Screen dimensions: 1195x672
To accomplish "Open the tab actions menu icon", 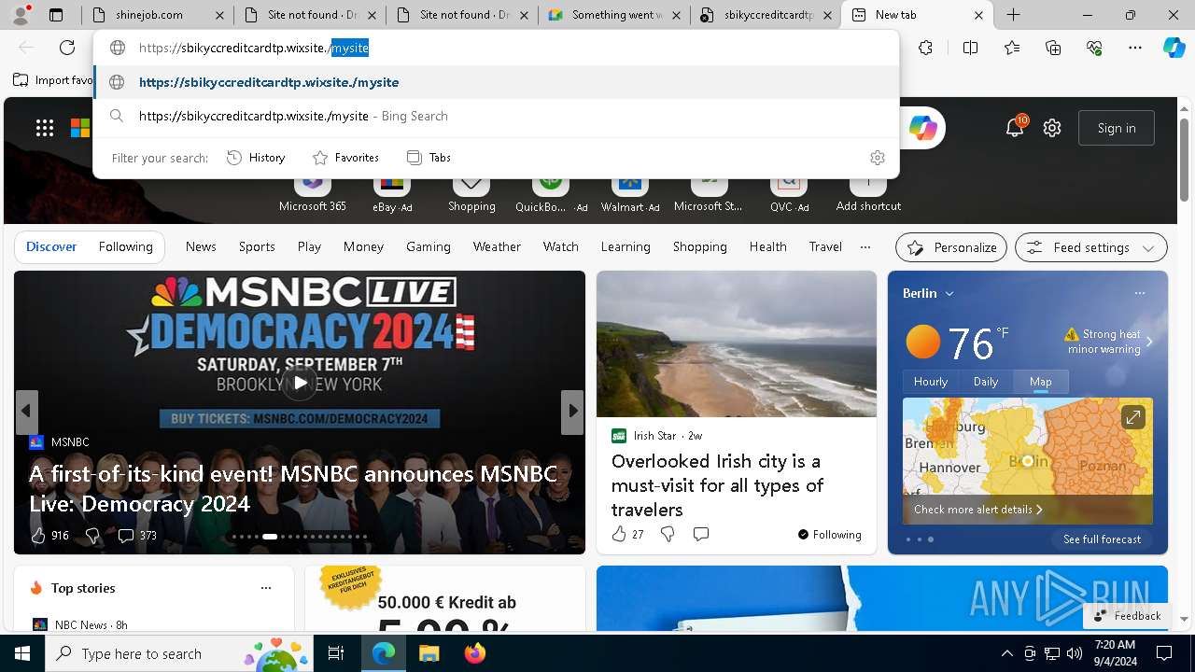I will click(x=56, y=15).
